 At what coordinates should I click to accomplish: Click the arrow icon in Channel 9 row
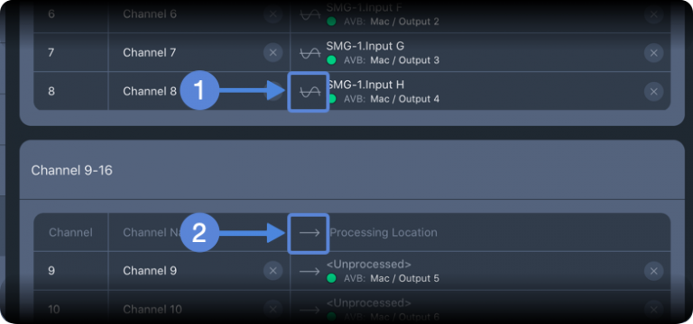[x=310, y=271]
